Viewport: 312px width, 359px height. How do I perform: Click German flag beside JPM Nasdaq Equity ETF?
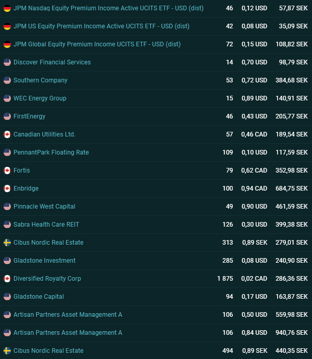(7, 8)
